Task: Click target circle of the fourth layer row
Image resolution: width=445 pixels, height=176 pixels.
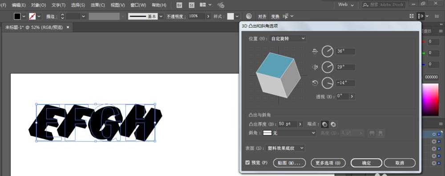Action: click(434, 156)
